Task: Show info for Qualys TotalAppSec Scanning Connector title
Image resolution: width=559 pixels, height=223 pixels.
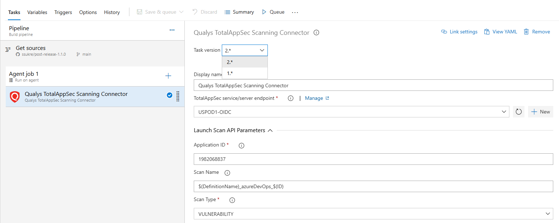Action: [x=316, y=33]
